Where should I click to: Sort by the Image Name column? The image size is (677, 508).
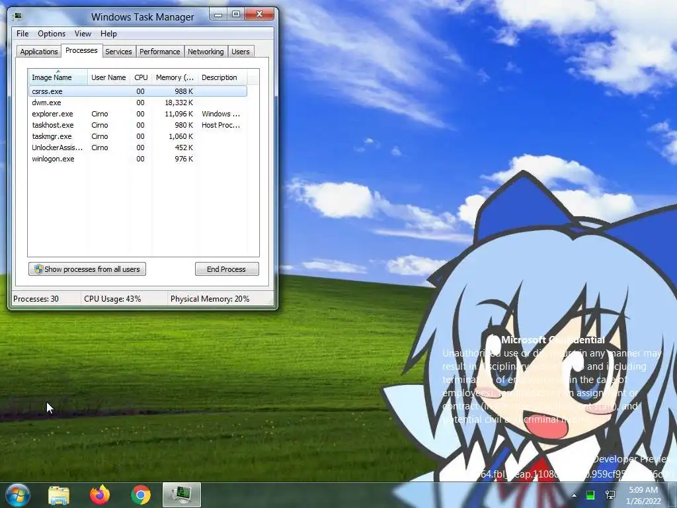click(x=58, y=77)
